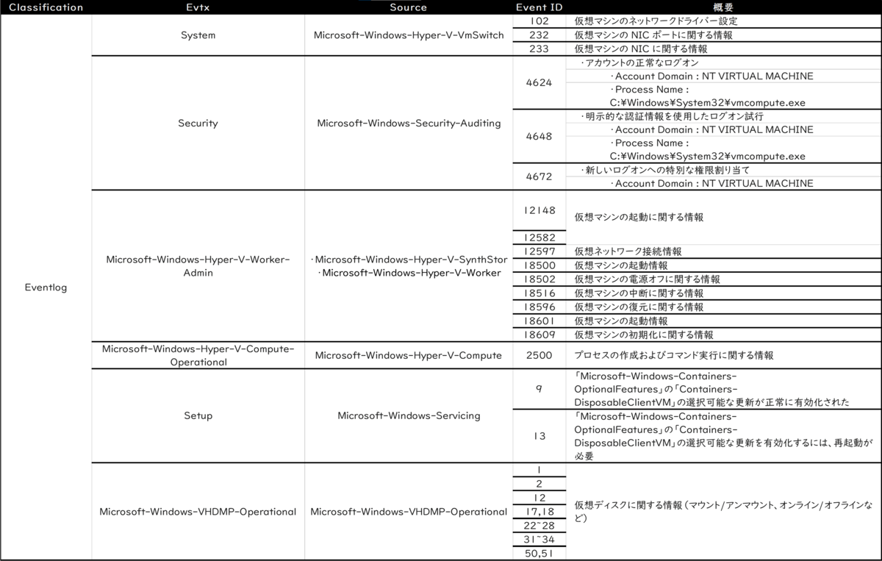
Task: Select 仮想マシンの復元に関する情報 description
Action: pos(639,307)
